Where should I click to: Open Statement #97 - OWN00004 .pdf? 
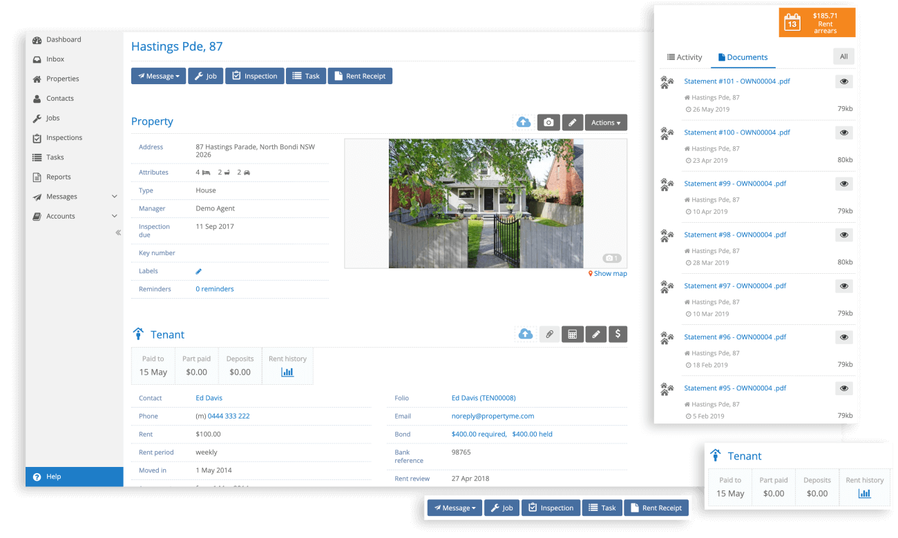735,286
